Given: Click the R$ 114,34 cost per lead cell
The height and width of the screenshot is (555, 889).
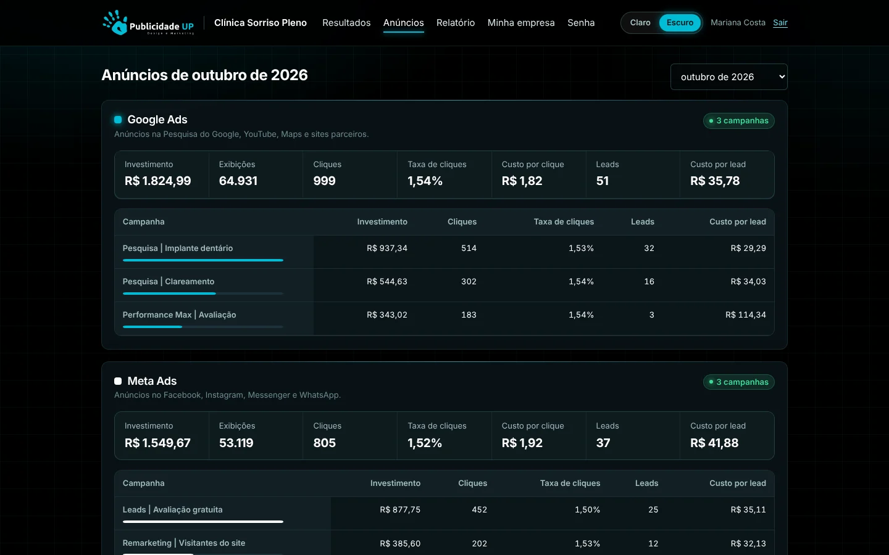Looking at the screenshot, I should tap(746, 315).
